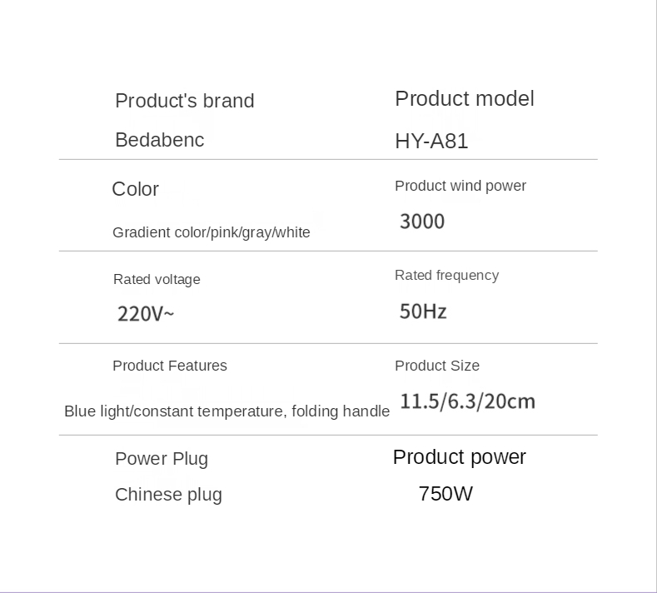Select the "Chinese plug" text
This screenshot has width=657, height=593.
click(x=168, y=495)
